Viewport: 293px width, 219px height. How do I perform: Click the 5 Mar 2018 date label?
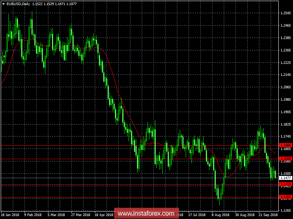[56, 215]
